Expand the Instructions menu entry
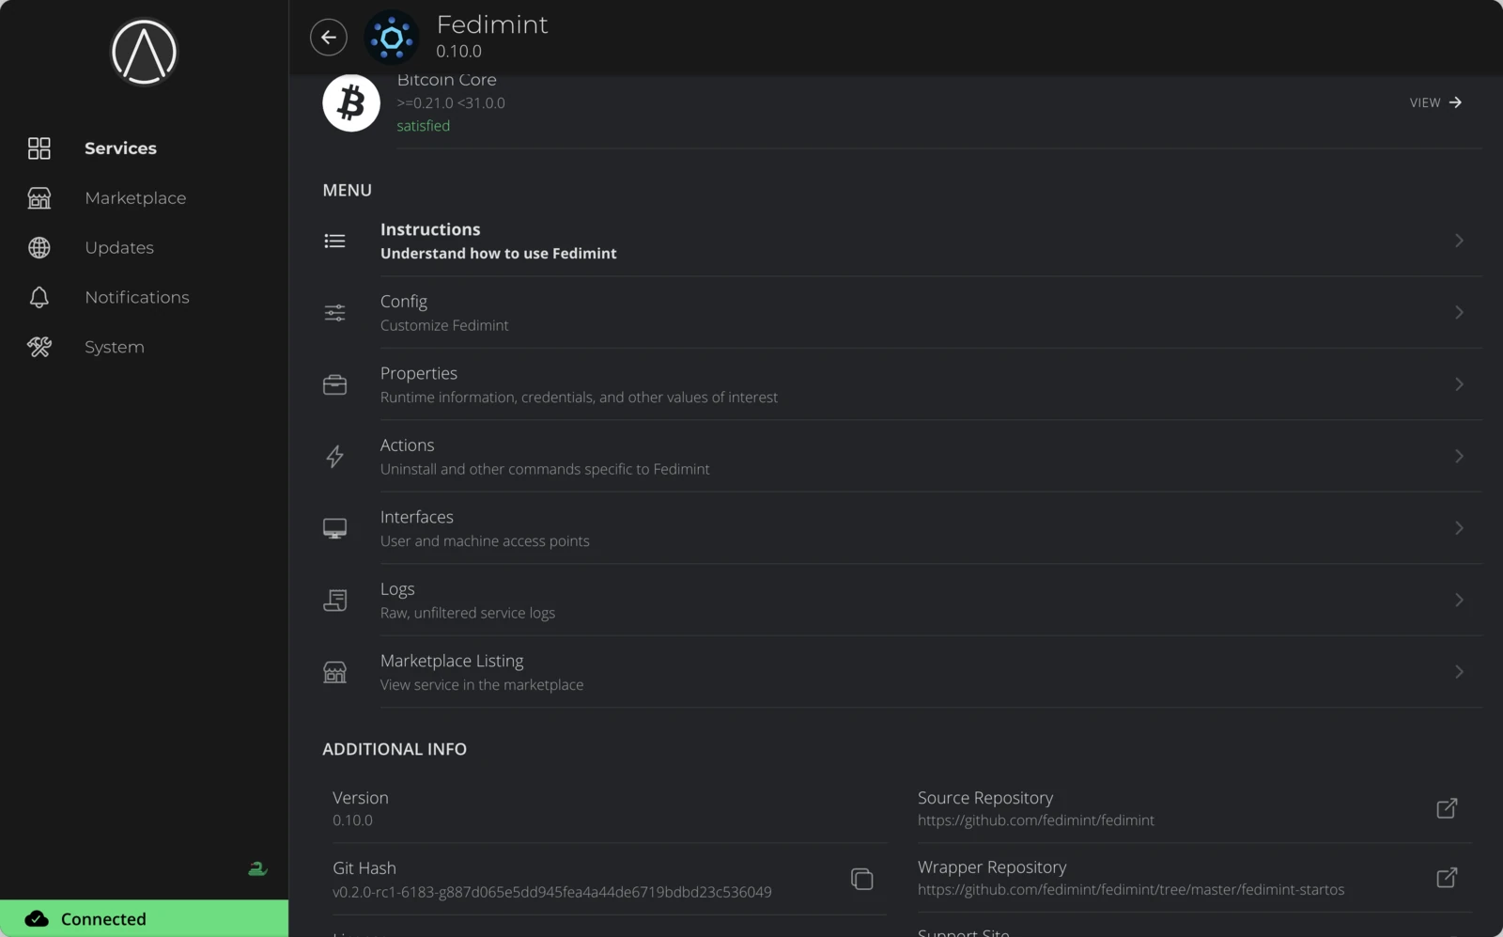This screenshot has height=937, width=1503. (1458, 241)
